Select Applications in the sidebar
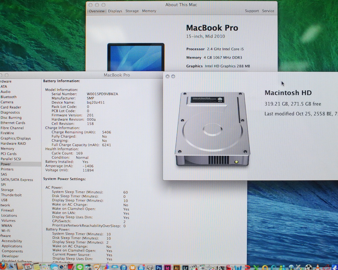The width and height of the screenshot is (338, 270). pyautogui.click(x=12, y=246)
